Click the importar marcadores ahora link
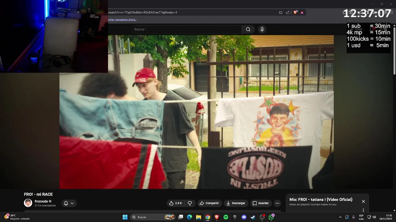The image size is (396, 222). click(122, 19)
